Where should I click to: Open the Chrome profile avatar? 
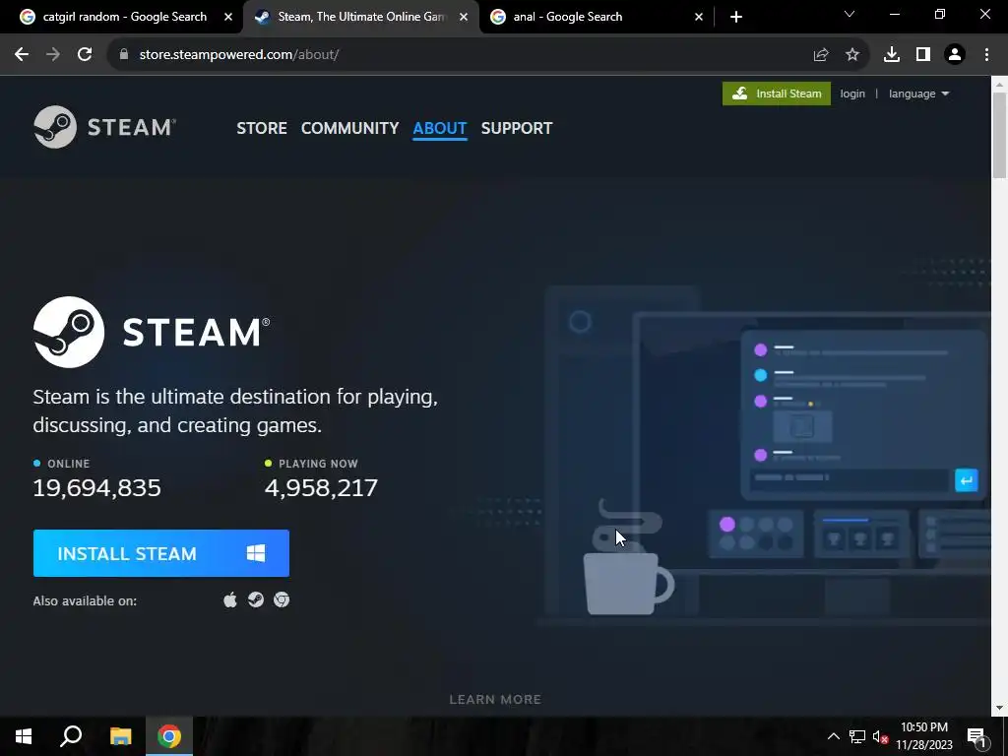point(955,55)
